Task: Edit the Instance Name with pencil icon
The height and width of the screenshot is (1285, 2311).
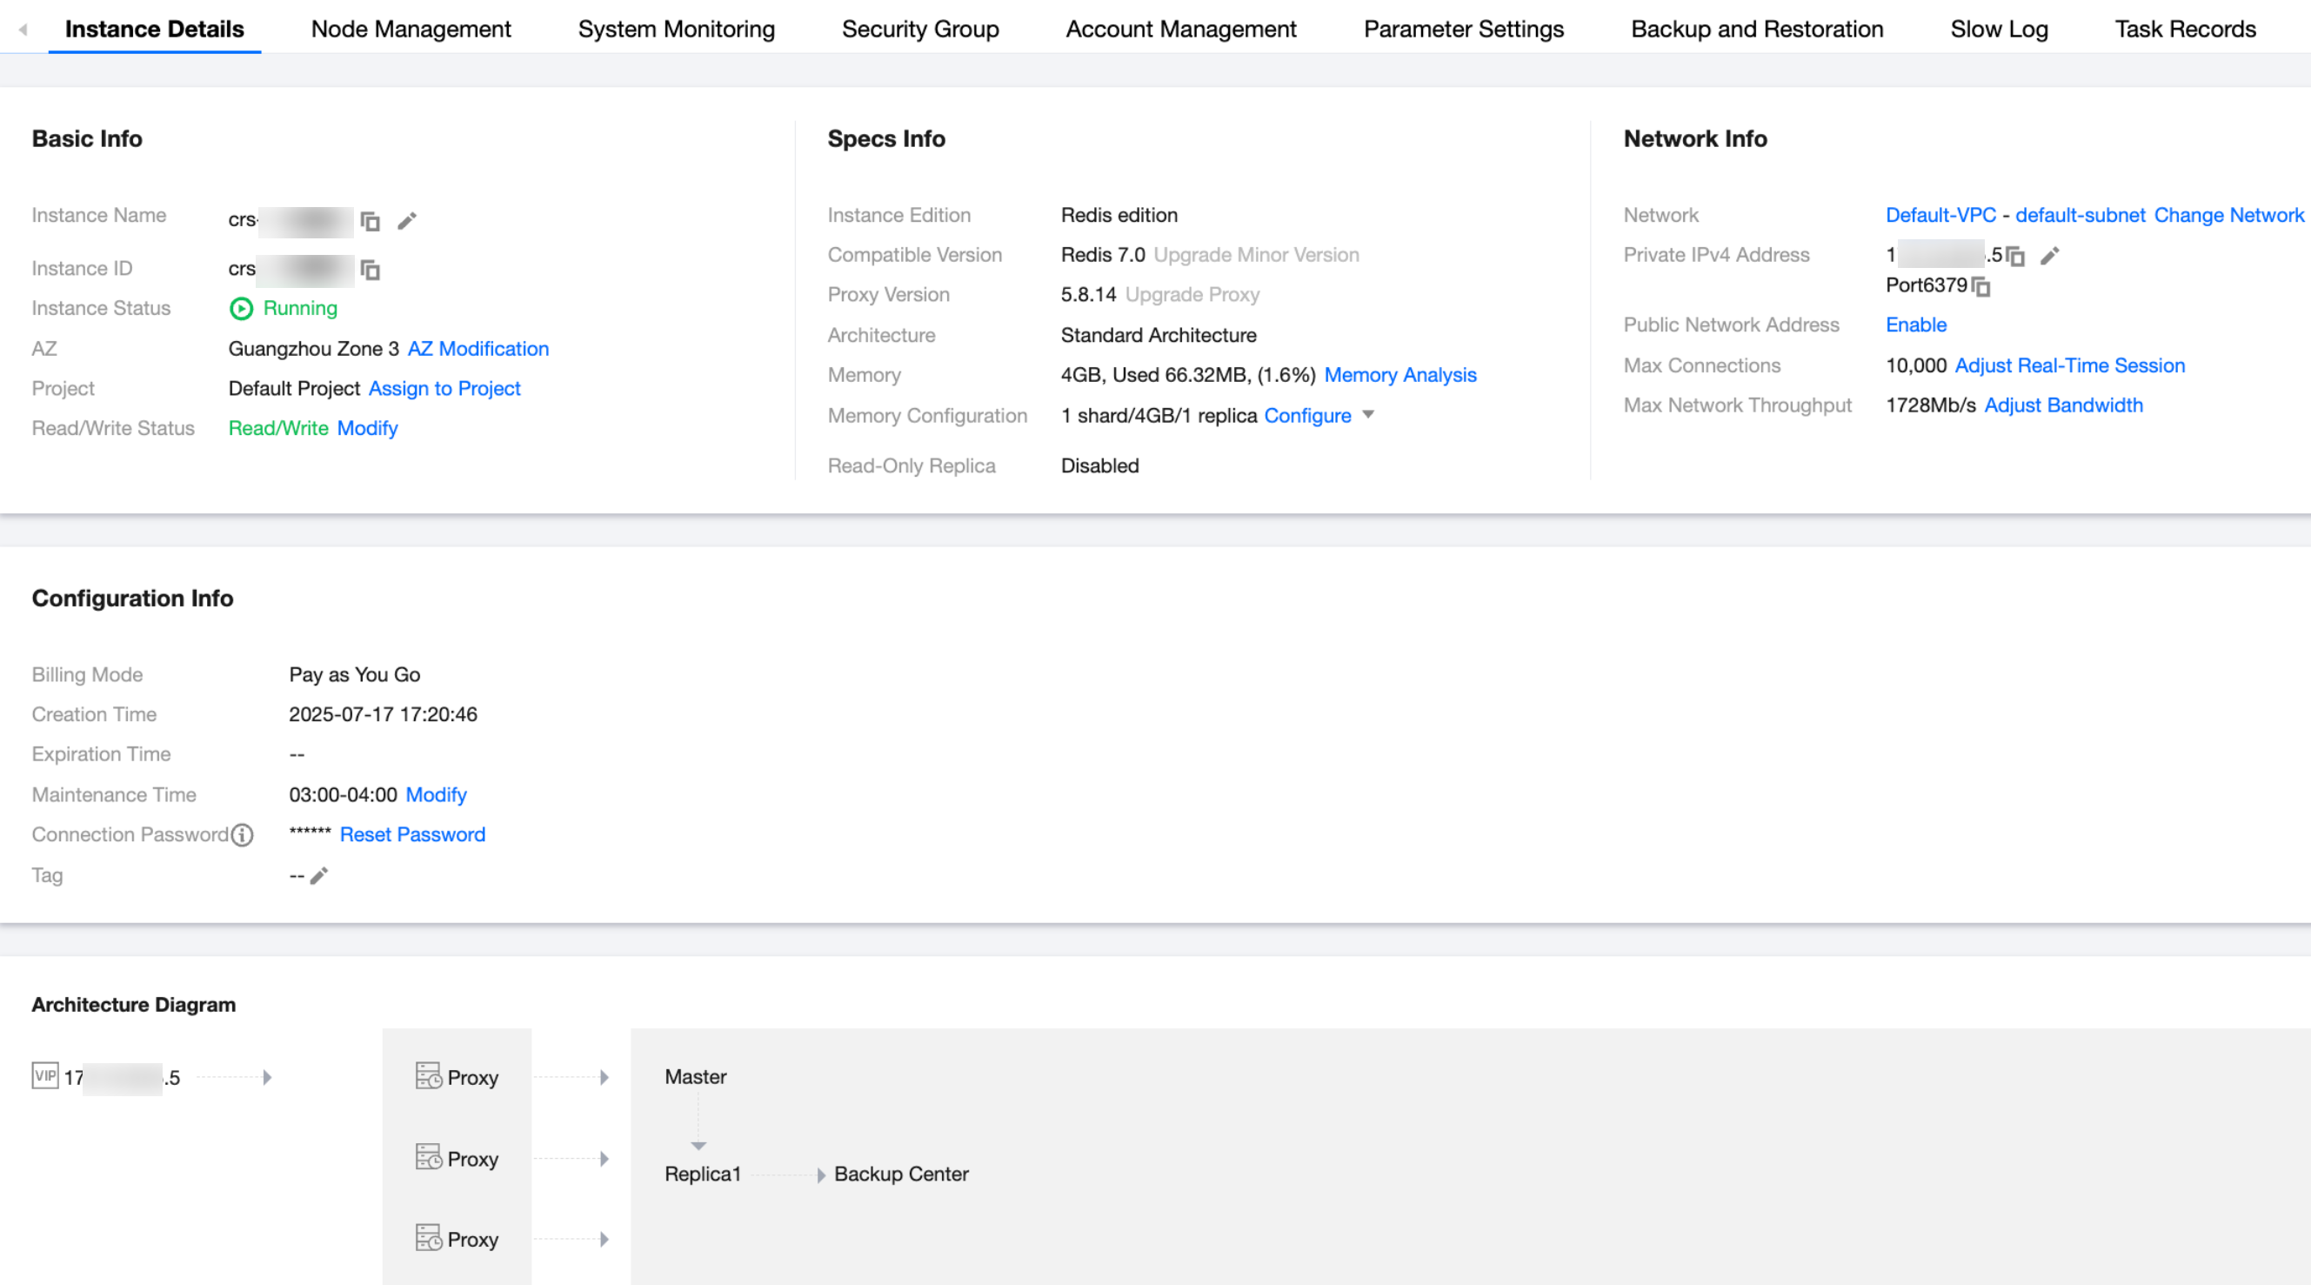Action: tap(406, 221)
